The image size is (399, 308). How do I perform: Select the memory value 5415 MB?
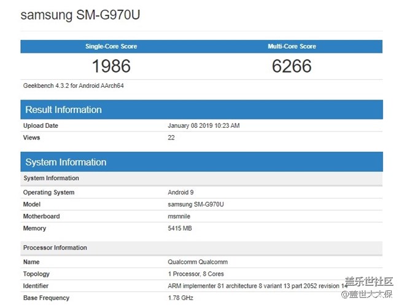click(x=180, y=228)
